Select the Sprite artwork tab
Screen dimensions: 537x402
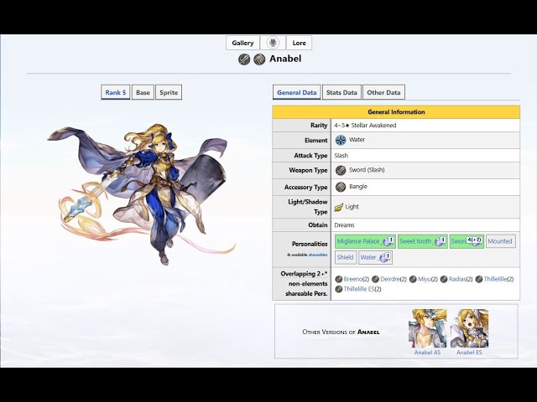pyautogui.click(x=169, y=92)
